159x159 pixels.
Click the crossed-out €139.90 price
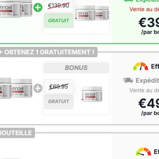58,6
